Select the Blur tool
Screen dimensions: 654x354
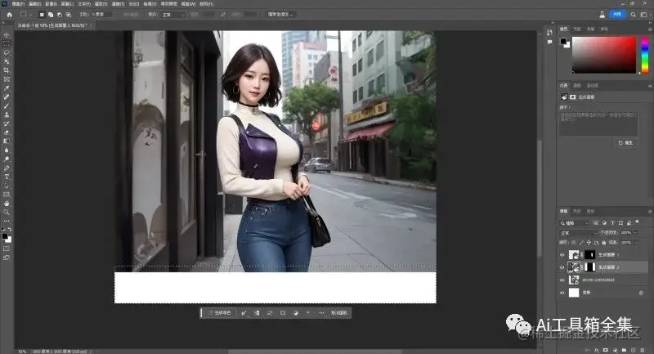pyautogui.click(x=7, y=150)
